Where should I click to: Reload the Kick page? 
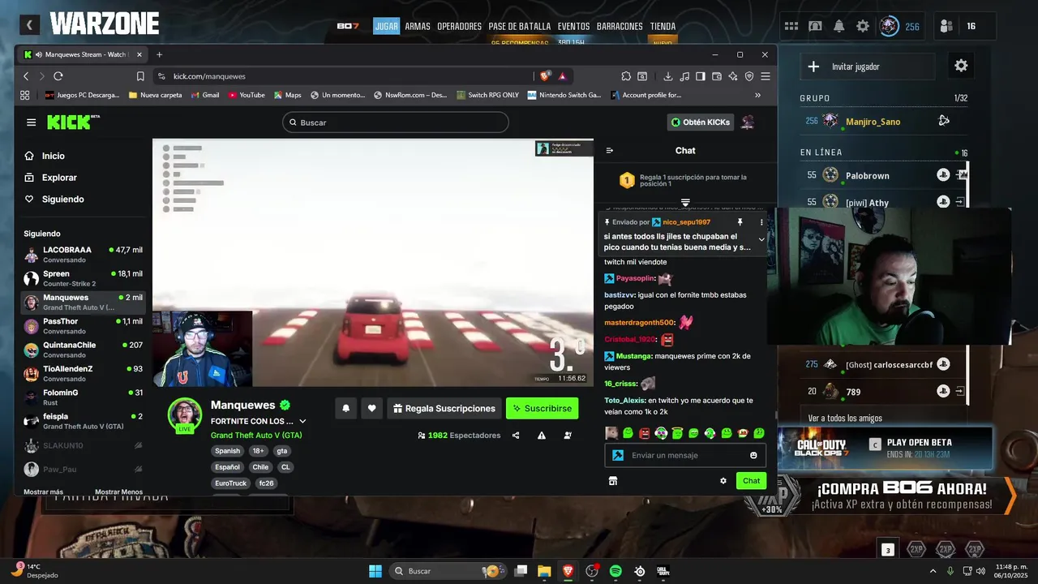click(58, 76)
